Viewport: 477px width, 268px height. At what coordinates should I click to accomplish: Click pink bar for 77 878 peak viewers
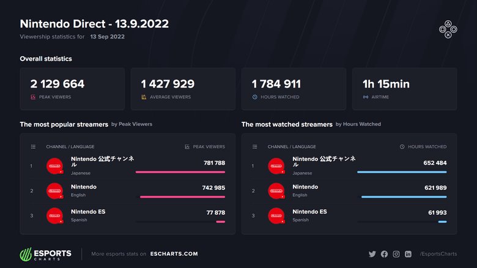point(221,221)
